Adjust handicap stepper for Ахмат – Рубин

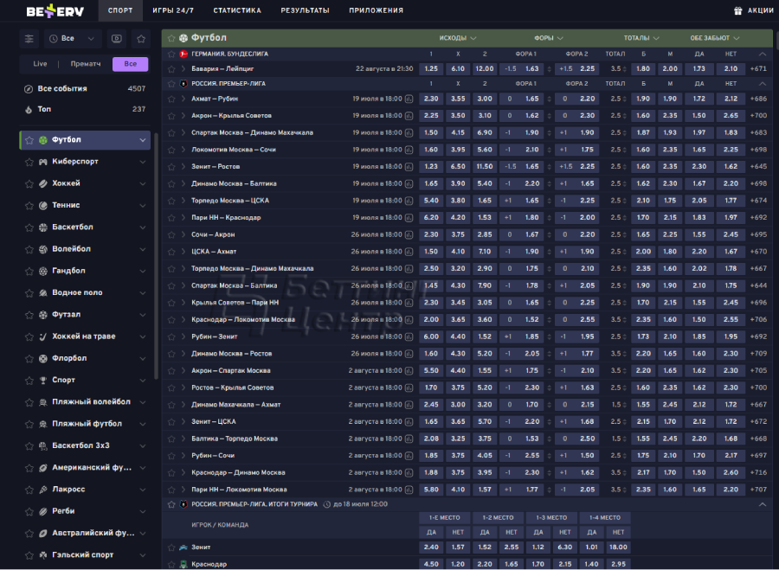click(x=549, y=99)
